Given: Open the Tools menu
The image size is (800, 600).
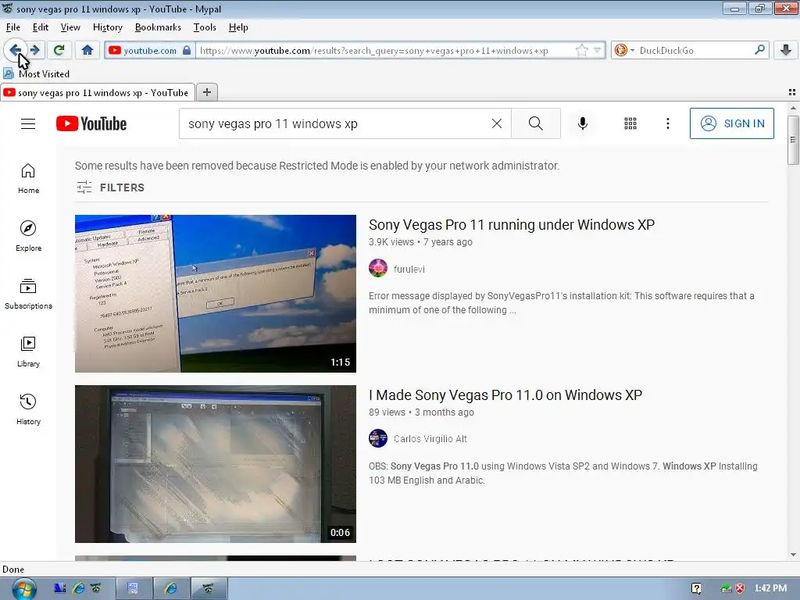Looking at the screenshot, I should pyautogui.click(x=205, y=27).
